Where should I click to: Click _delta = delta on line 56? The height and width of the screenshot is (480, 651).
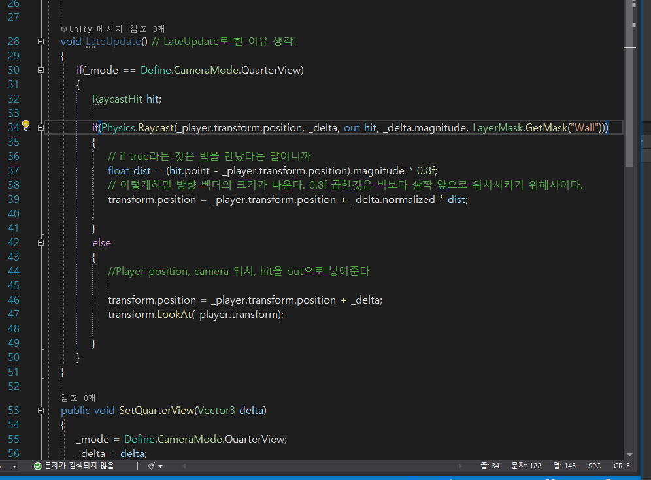click(110, 453)
